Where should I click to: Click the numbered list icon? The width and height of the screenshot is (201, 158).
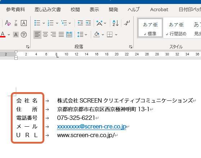click(51, 23)
